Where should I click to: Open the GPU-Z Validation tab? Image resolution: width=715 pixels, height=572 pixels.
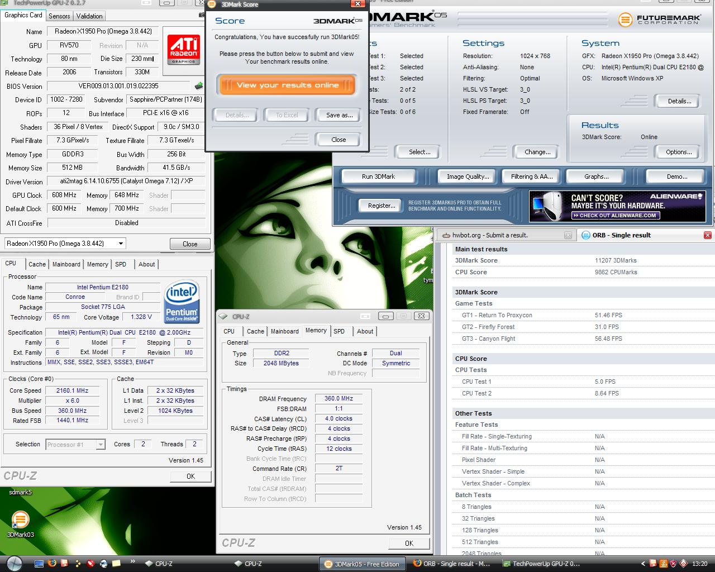tap(89, 16)
